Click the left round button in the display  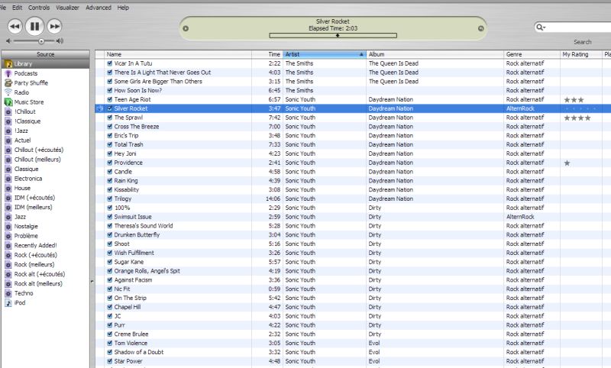tap(185, 28)
